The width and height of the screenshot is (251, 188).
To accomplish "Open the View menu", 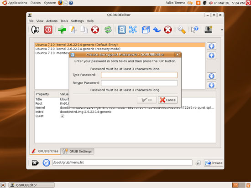I will (40, 21).
